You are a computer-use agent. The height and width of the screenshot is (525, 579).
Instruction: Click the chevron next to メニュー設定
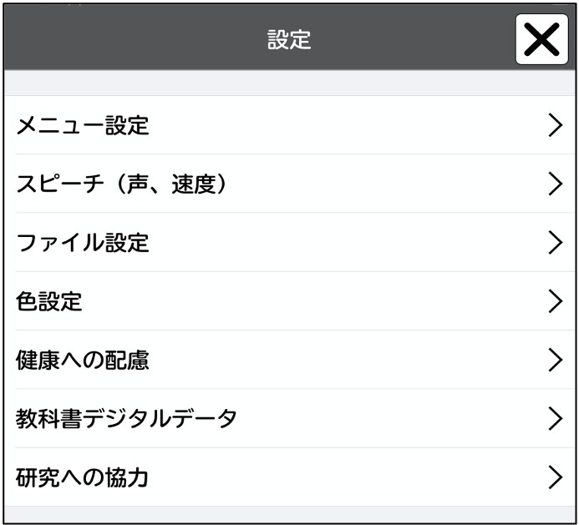(556, 125)
